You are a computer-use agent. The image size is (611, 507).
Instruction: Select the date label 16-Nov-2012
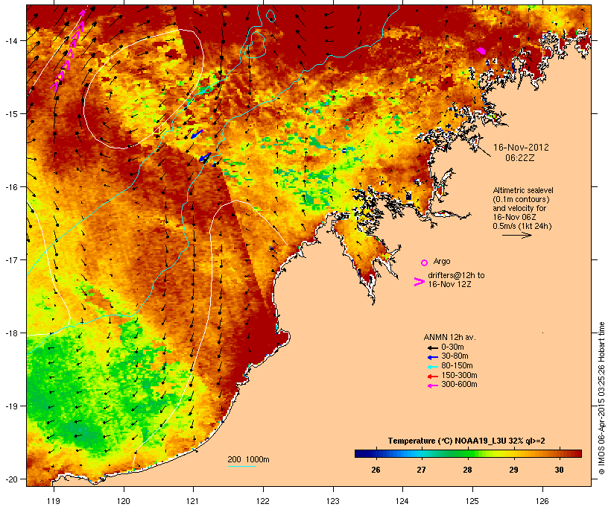[521, 148]
